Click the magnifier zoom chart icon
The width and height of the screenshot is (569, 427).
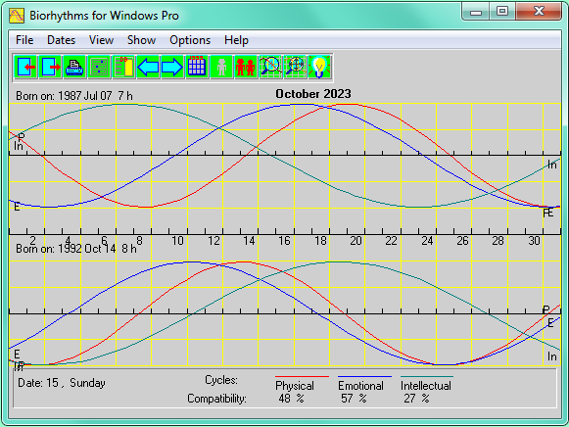(270, 67)
